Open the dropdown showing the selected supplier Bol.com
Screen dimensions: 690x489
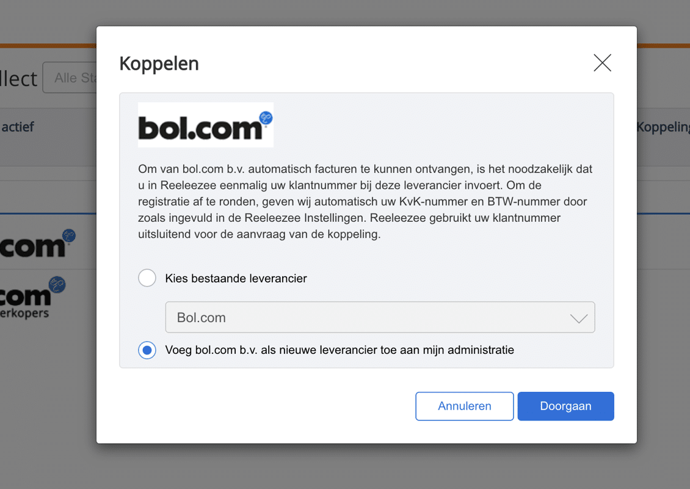click(x=380, y=317)
